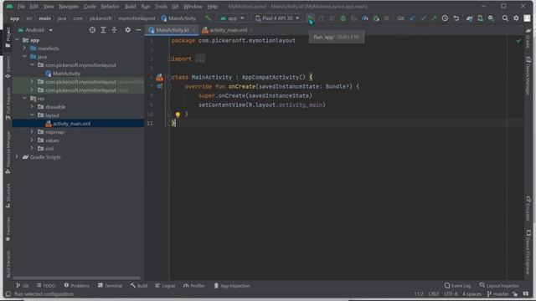The width and height of the screenshot is (536, 301).
Task: Open the Build tool window
Action: (x=139, y=286)
